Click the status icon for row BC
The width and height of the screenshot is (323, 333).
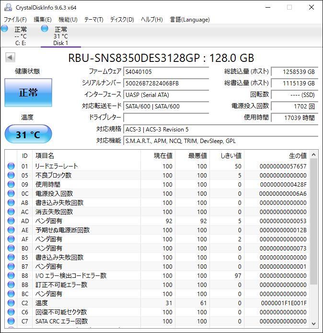[11, 294]
